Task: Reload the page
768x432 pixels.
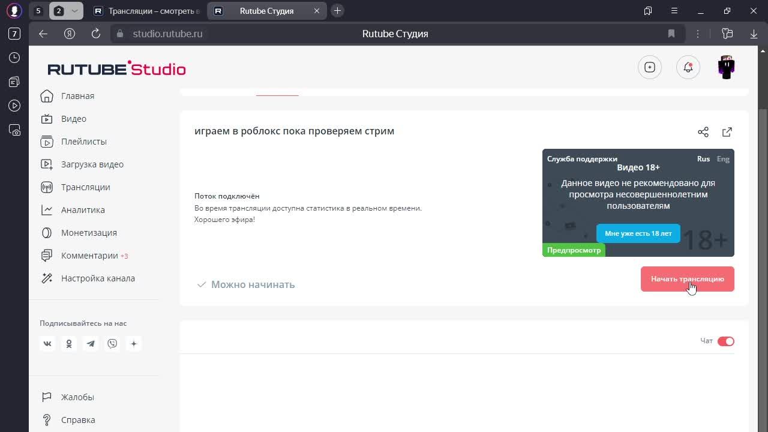Action: pyautogui.click(x=96, y=34)
